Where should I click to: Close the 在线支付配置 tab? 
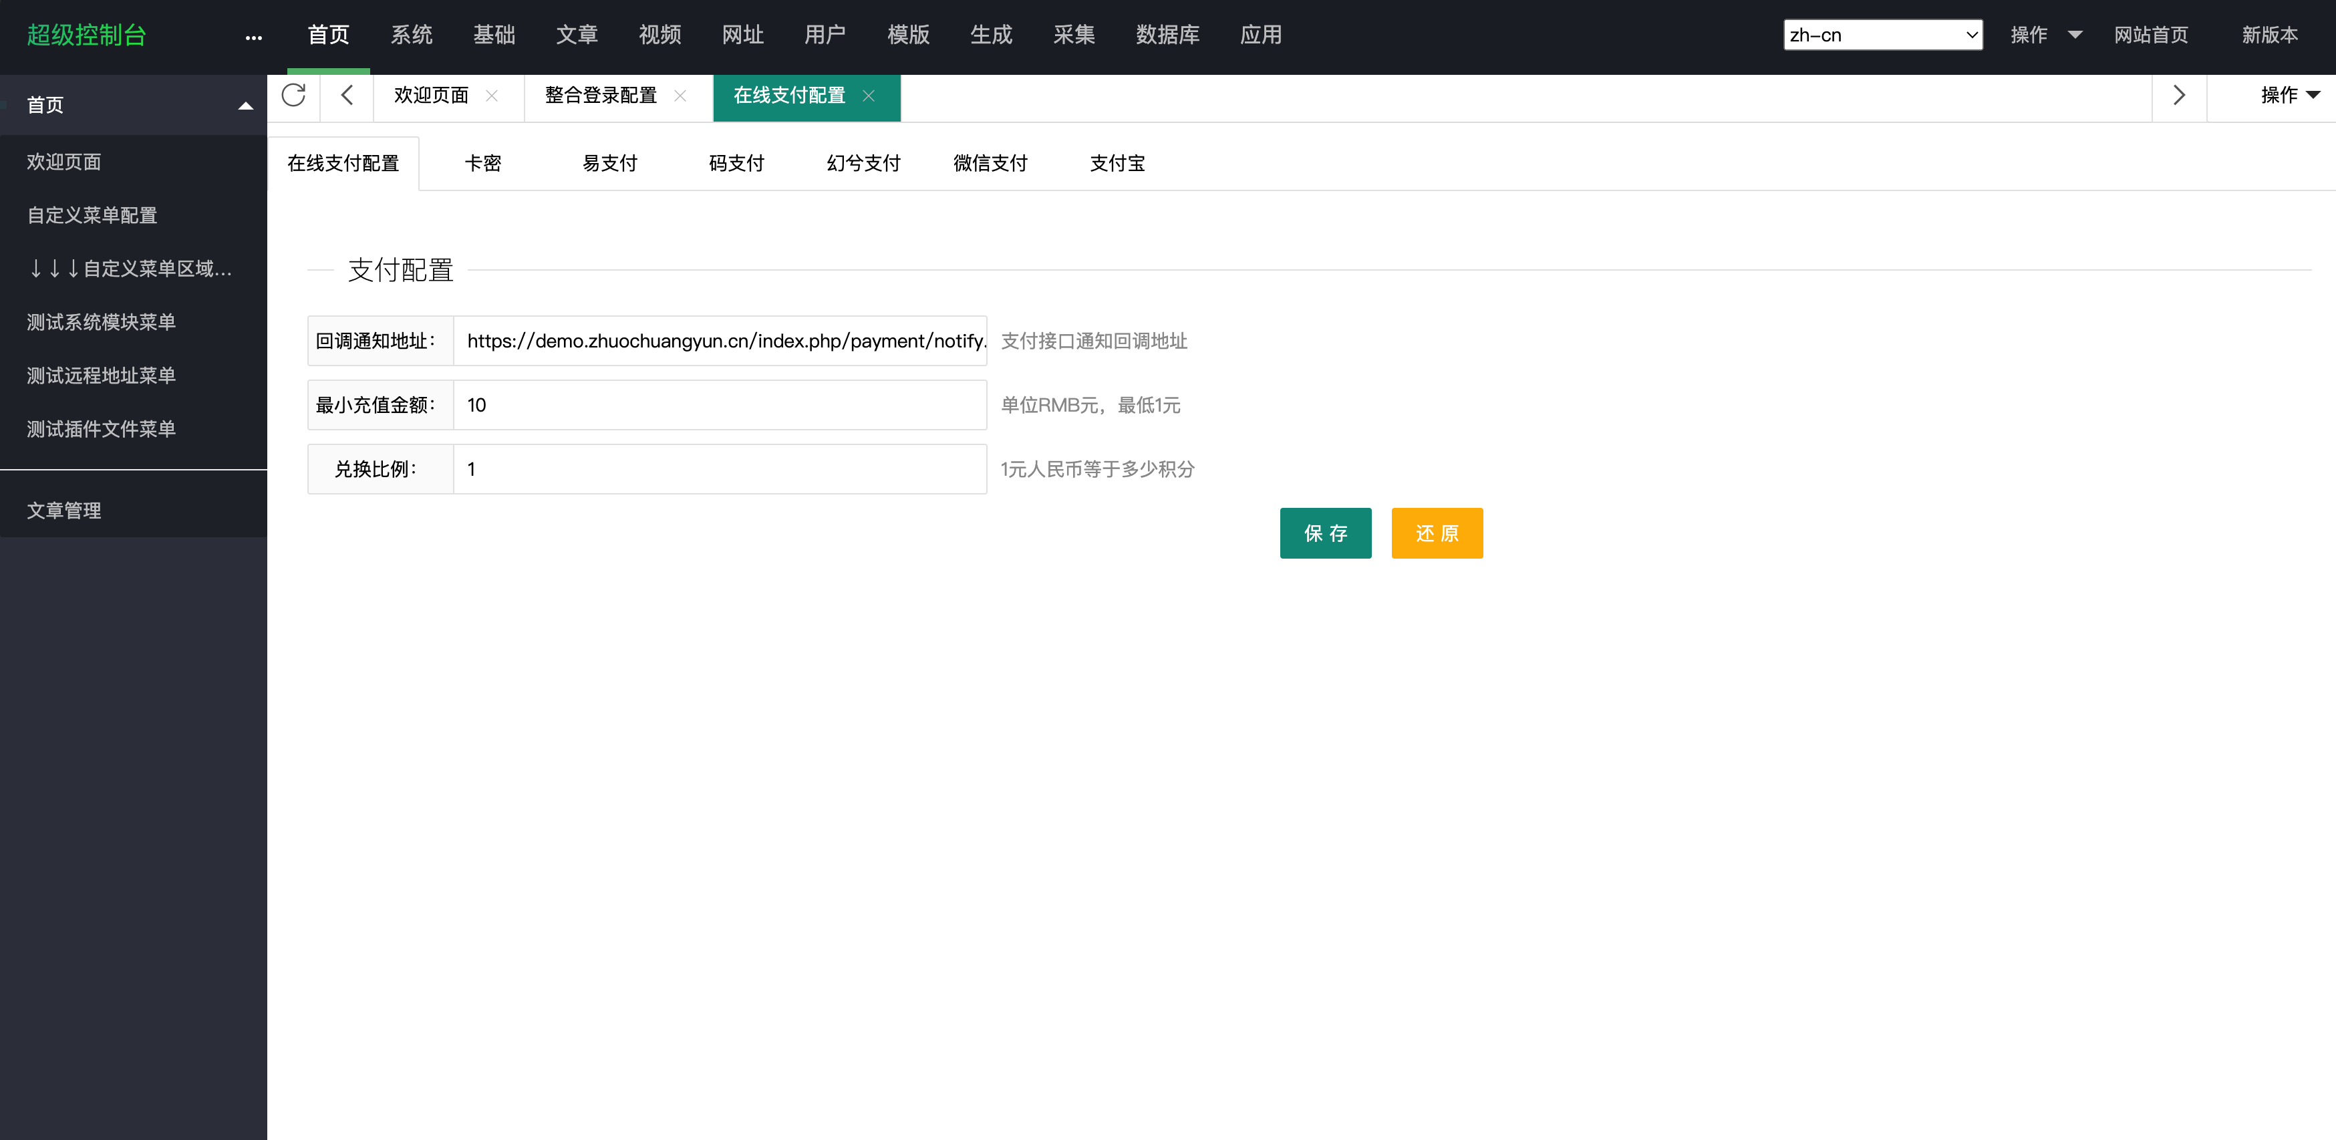point(869,96)
